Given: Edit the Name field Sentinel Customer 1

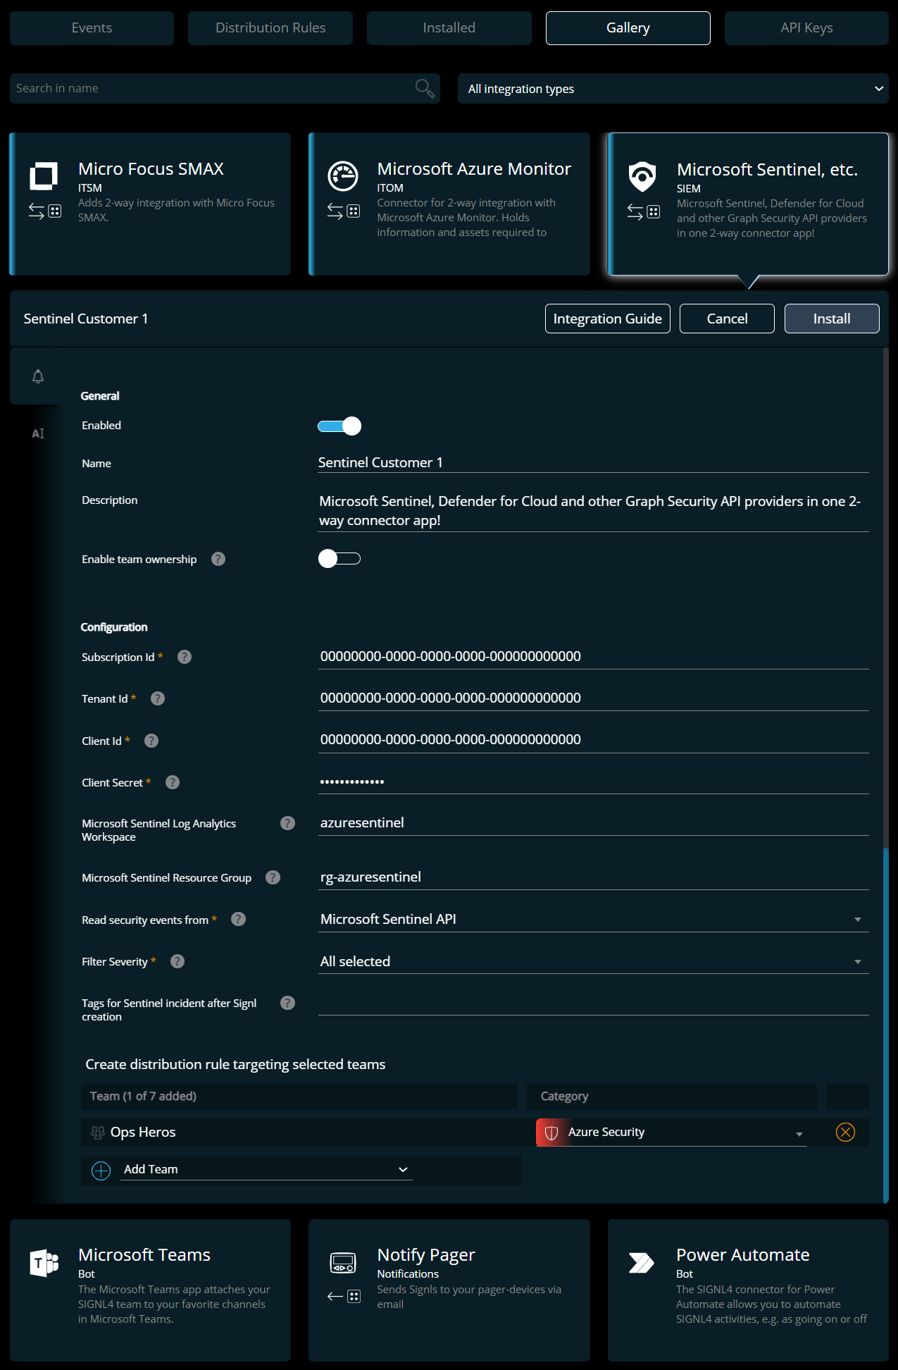Looking at the screenshot, I should [x=594, y=462].
